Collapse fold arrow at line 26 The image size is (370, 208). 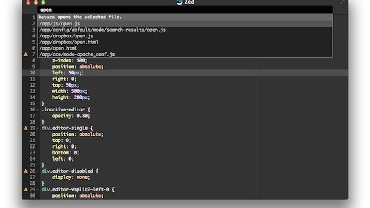pyautogui.click(x=38, y=171)
